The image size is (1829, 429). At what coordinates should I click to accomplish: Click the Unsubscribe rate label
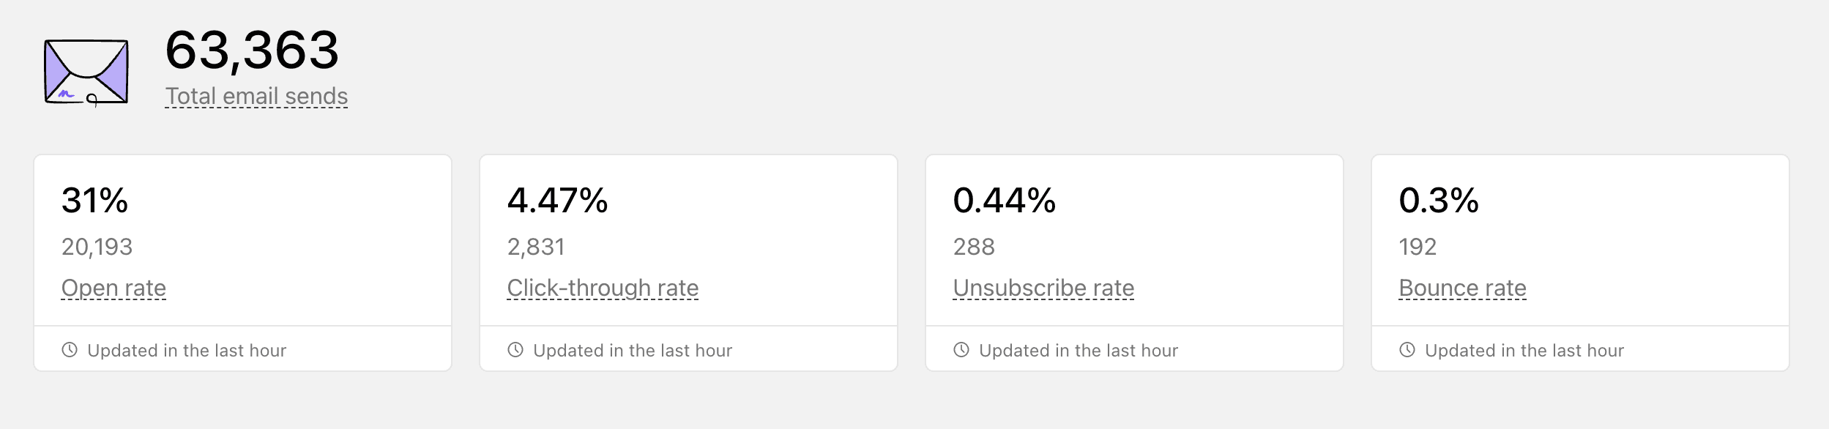[1043, 288]
